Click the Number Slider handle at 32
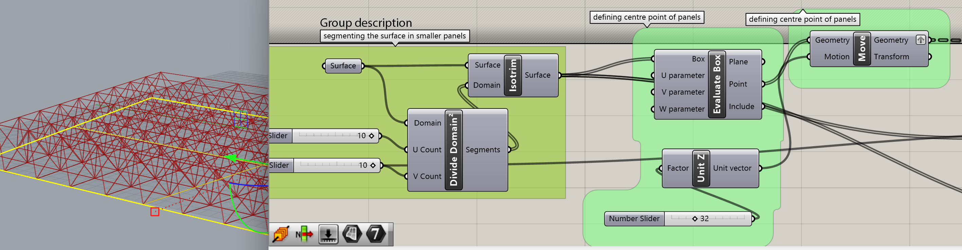Viewport: 962px width, 250px height. pos(695,219)
